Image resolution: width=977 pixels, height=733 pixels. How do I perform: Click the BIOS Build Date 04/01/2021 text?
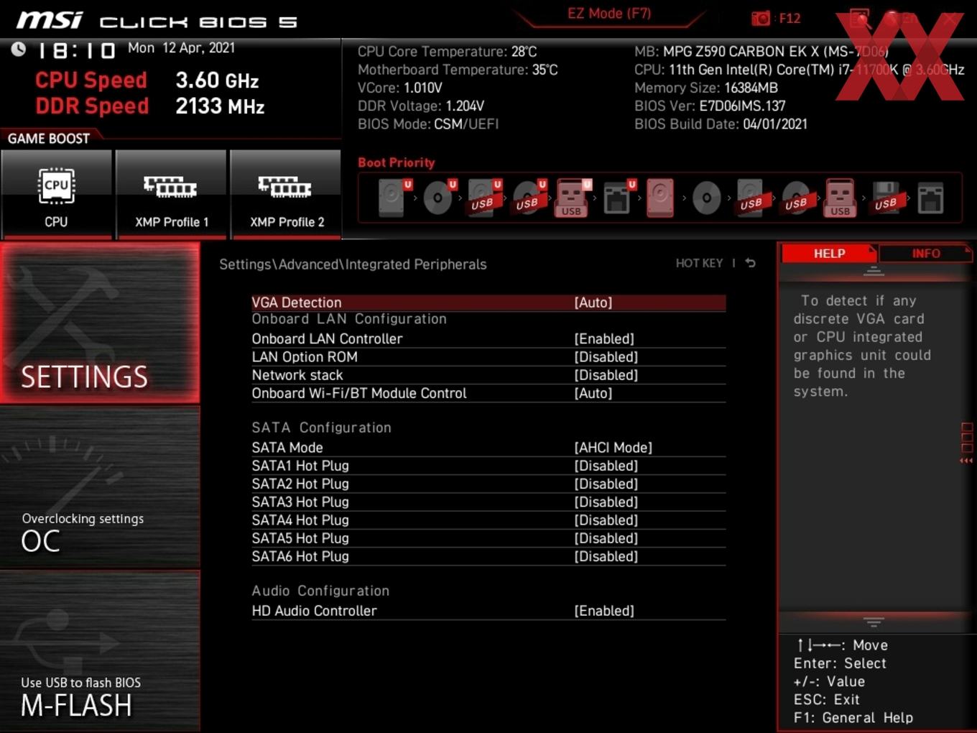coord(721,124)
